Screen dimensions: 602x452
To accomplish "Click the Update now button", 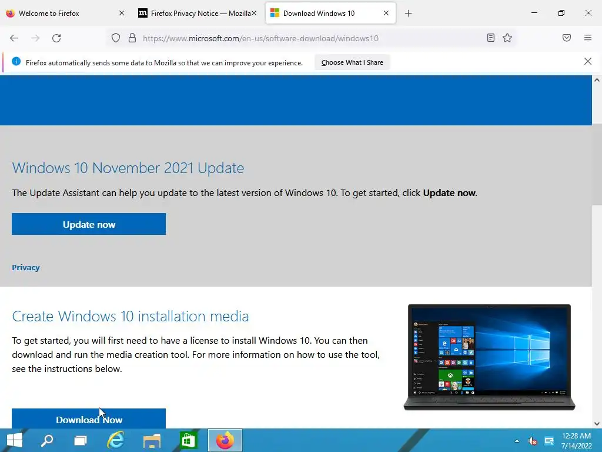I will [x=89, y=224].
